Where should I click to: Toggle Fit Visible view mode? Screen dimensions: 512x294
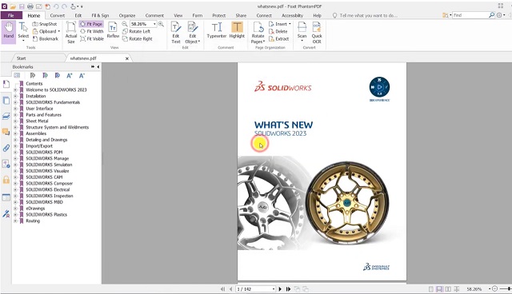[x=92, y=39]
